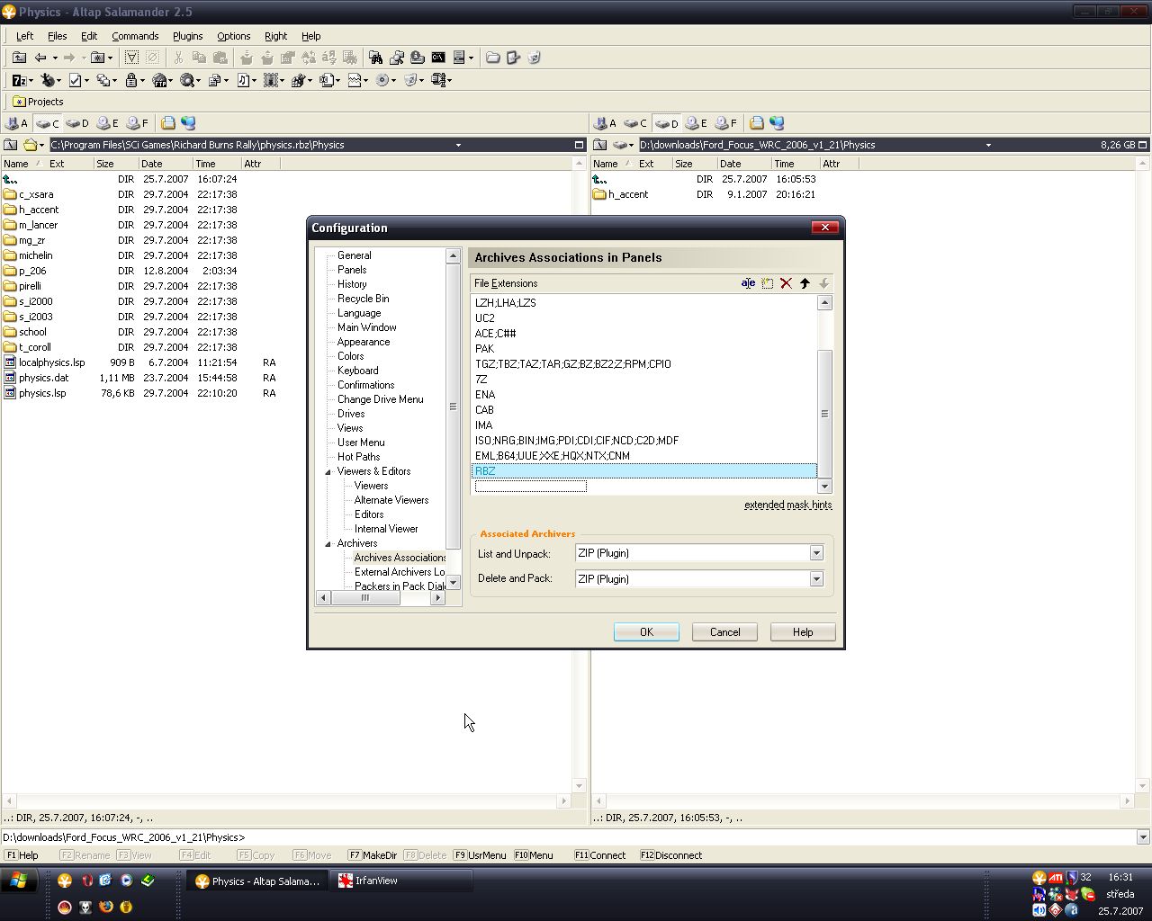Click F9 UsrMenu in the bottom bar

click(480, 855)
